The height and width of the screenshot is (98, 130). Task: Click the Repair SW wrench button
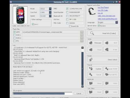pos(111,69)
